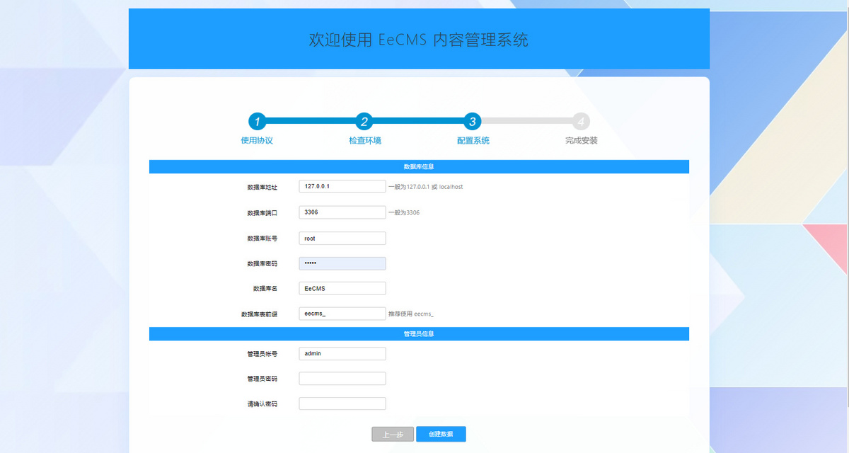
Task: Click the 数据库表前缀 label
Action: pos(259,314)
